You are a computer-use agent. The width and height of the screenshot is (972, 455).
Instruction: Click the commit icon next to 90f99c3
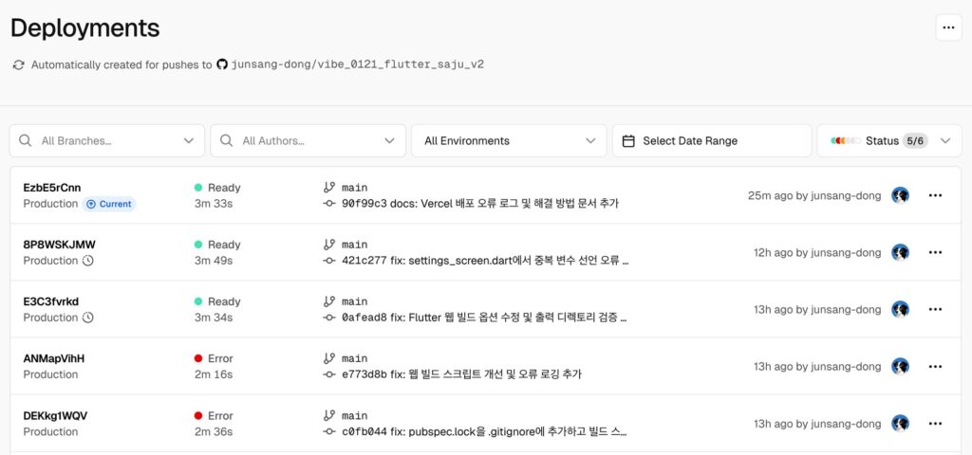click(329, 204)
